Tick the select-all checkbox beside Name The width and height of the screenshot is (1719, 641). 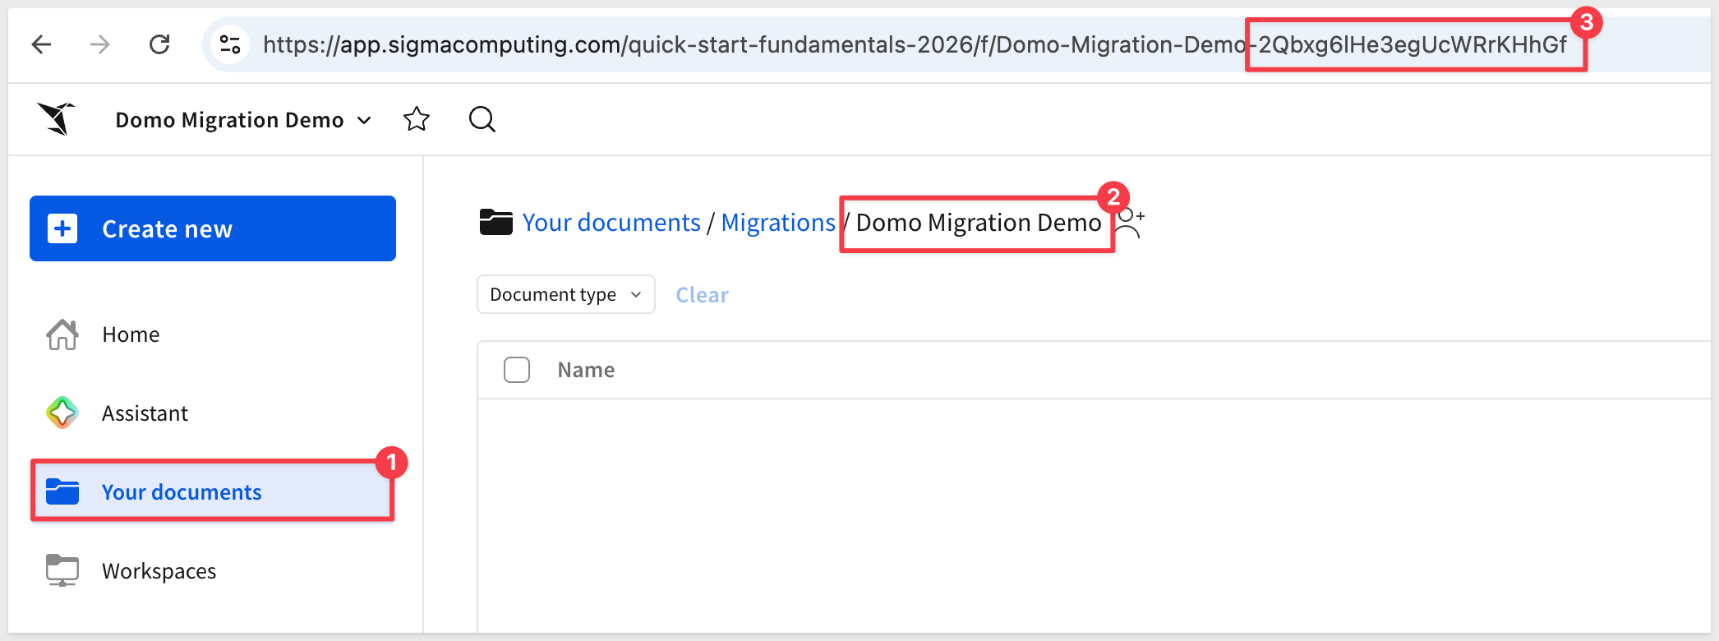[517, 370]
